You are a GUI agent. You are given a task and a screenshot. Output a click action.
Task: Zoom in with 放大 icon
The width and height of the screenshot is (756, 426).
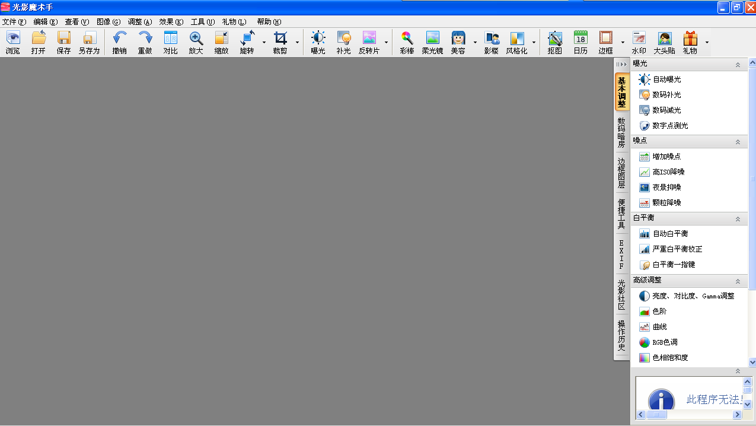click(196, 43)
